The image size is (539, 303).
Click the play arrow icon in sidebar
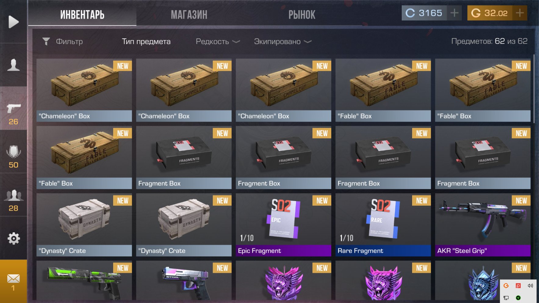13,22
